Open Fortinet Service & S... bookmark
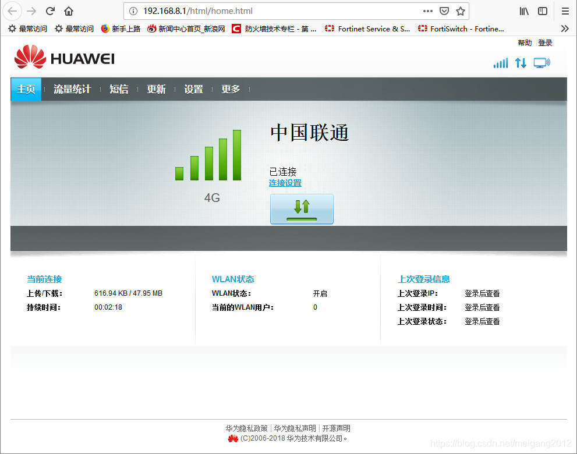Screen dimensions: 577x454 pos(367,29)
